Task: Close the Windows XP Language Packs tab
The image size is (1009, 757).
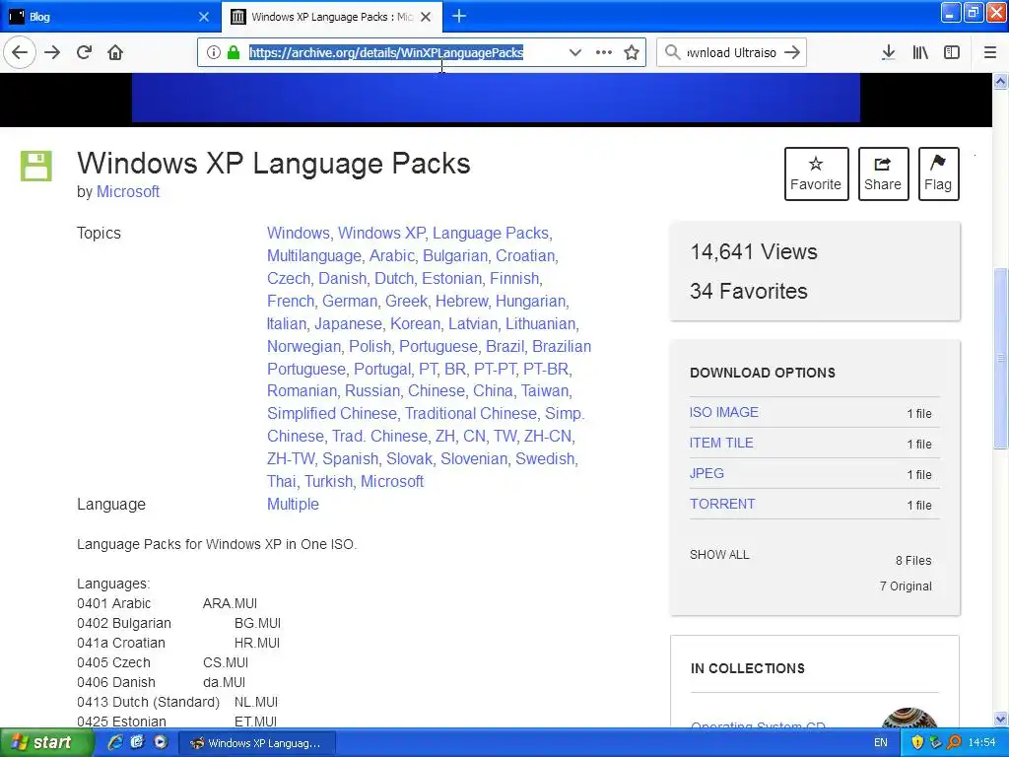Action: pyautogui.click(x=426, y=17)
